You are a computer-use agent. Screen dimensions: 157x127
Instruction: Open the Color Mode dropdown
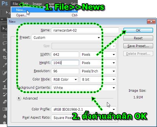pos(65,79)
